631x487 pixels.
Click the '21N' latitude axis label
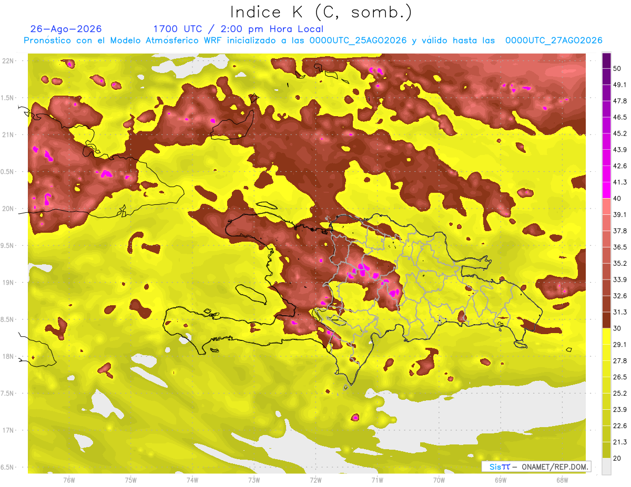pos(9,135)
